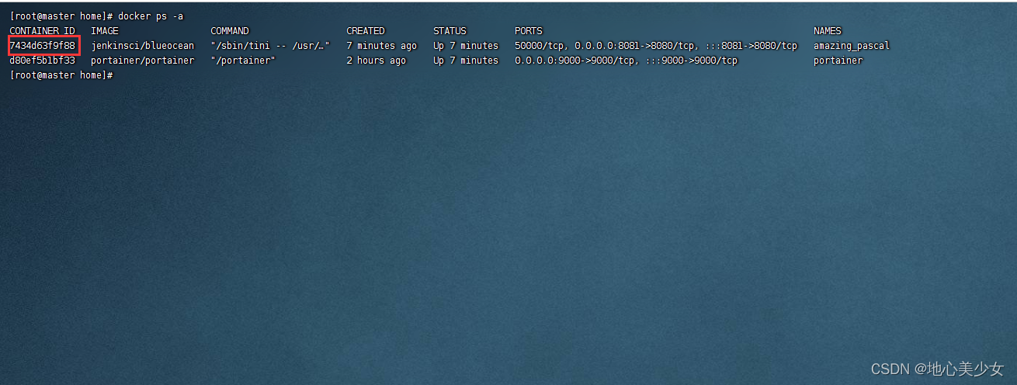
Task: Click the "docker ps -a" command text
Action: click(151, 16)
